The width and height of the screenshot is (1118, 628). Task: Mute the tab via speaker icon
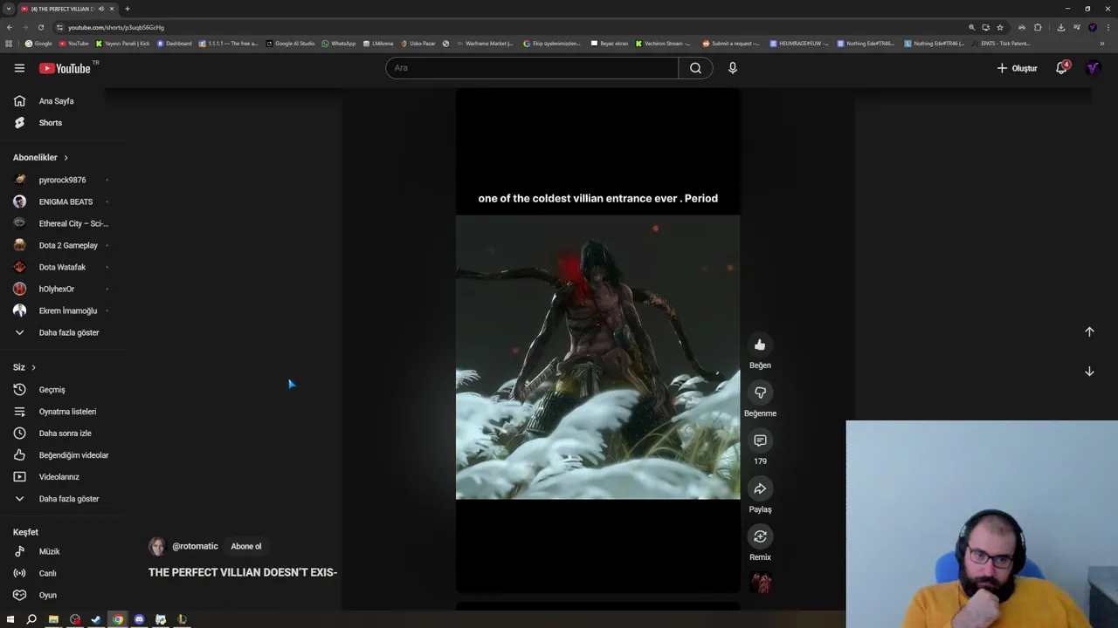[x=101, y=9]
